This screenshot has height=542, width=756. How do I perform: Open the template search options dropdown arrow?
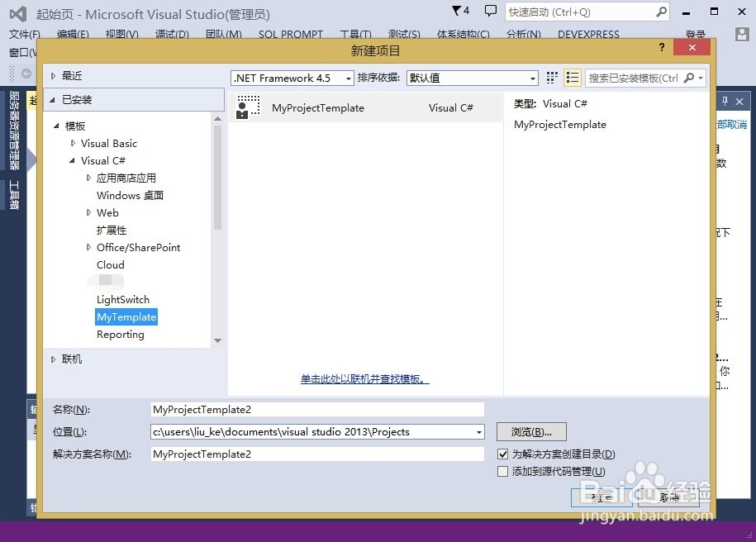701,78
